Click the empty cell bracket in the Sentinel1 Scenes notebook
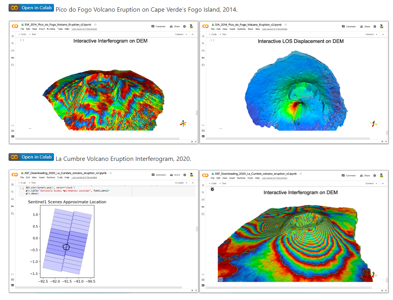Viewport: 393px width, 300px height. pos(22,189)
